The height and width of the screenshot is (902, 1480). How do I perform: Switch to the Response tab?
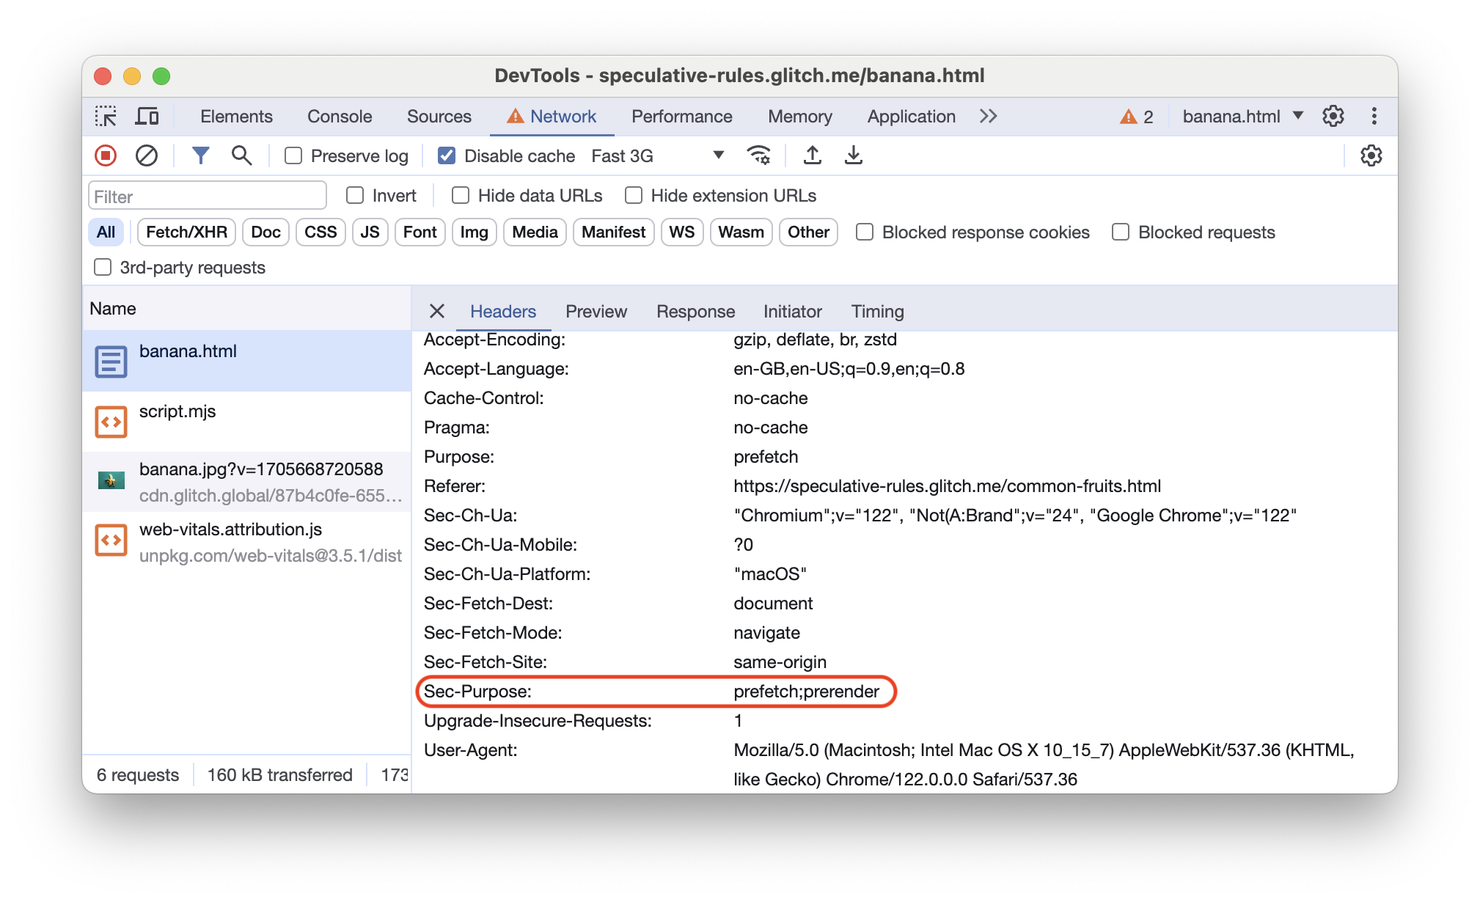[695, 311]
